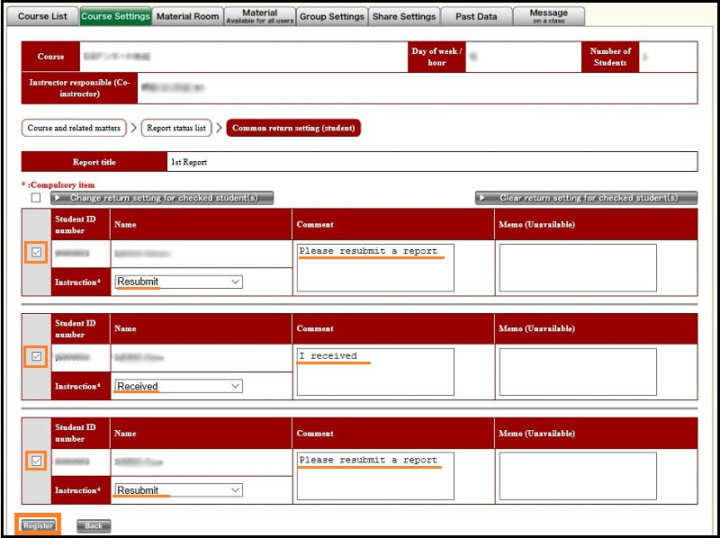The width and height of the screenshot is (720, 538).
Task: Uncheck the second student's checkbox
Action: click(36, 357)
